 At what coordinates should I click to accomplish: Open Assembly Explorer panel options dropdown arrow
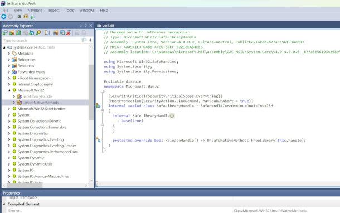[x=81, y=26]
